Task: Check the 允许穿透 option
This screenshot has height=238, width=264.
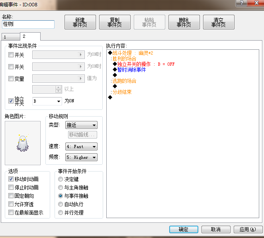Action: [x=11, y=204]
